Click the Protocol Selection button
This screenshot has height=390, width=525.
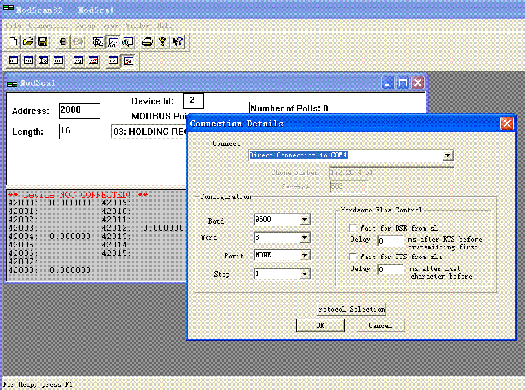click(352, 309)
